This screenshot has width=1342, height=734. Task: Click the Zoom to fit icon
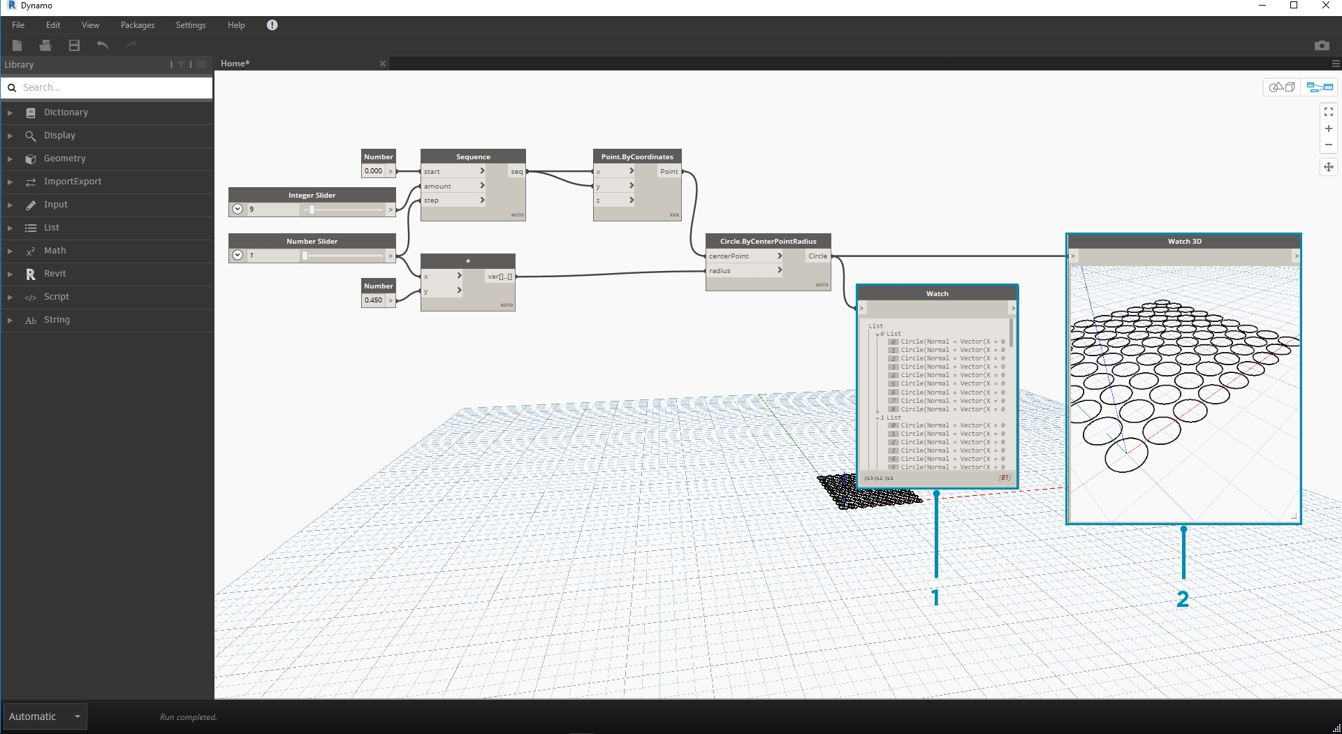[1328, 112]
